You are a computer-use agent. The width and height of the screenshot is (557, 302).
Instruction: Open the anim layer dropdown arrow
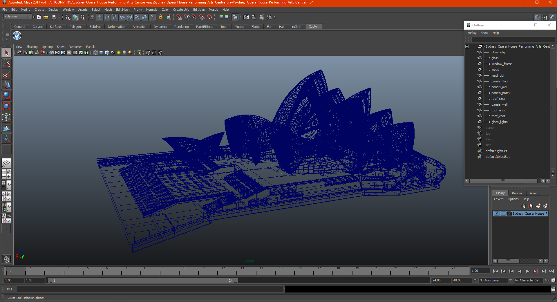[x=475, y=280]
